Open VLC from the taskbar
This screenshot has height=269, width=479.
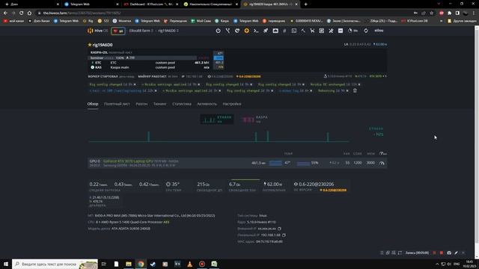pyautogui.click(x=189, y=264)
